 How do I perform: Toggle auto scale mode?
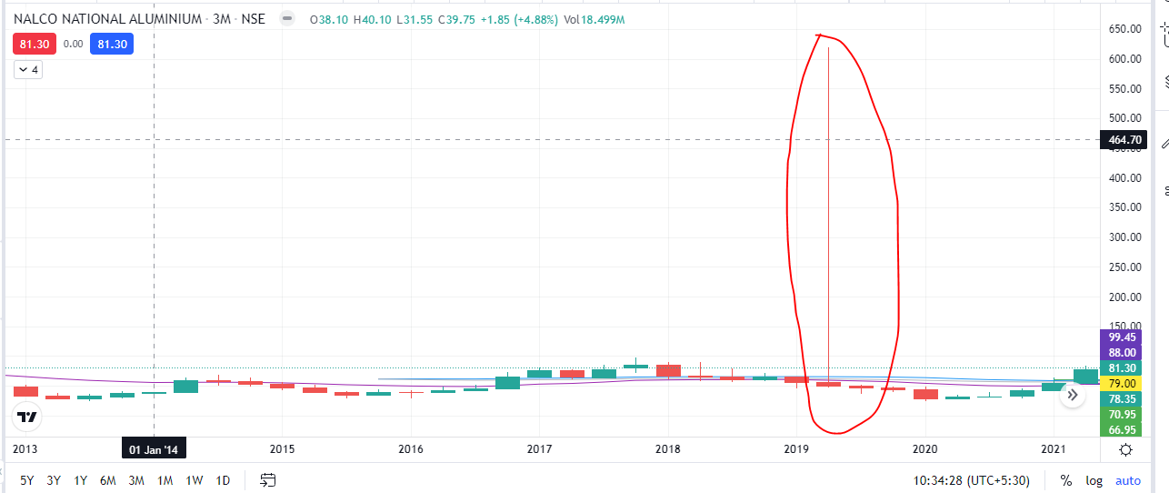1128,480
